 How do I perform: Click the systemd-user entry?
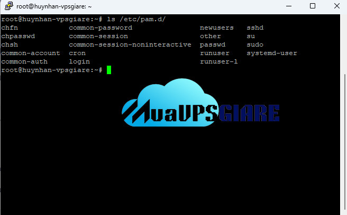click(x=272, y=53)
